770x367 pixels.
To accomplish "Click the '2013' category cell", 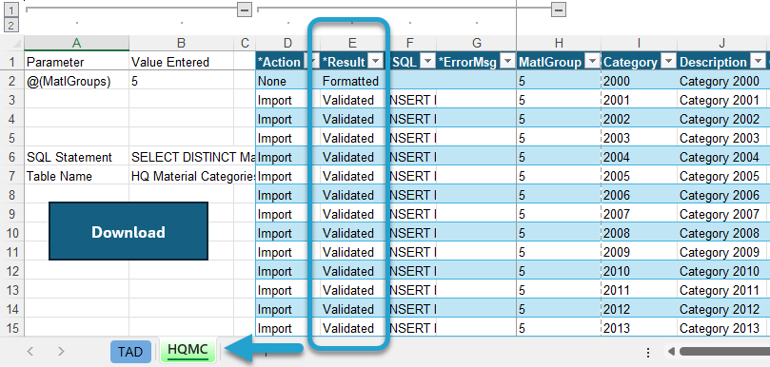I will coord(639,328).
